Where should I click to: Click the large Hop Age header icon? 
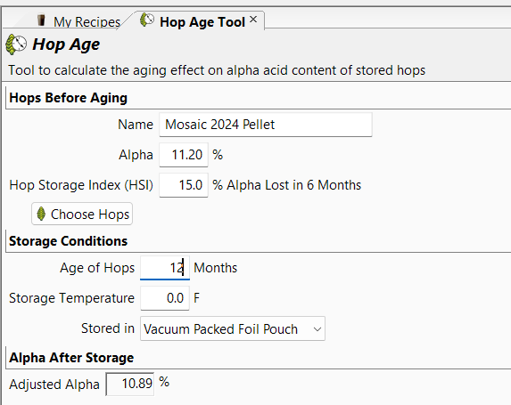click(x=16, y=44)
